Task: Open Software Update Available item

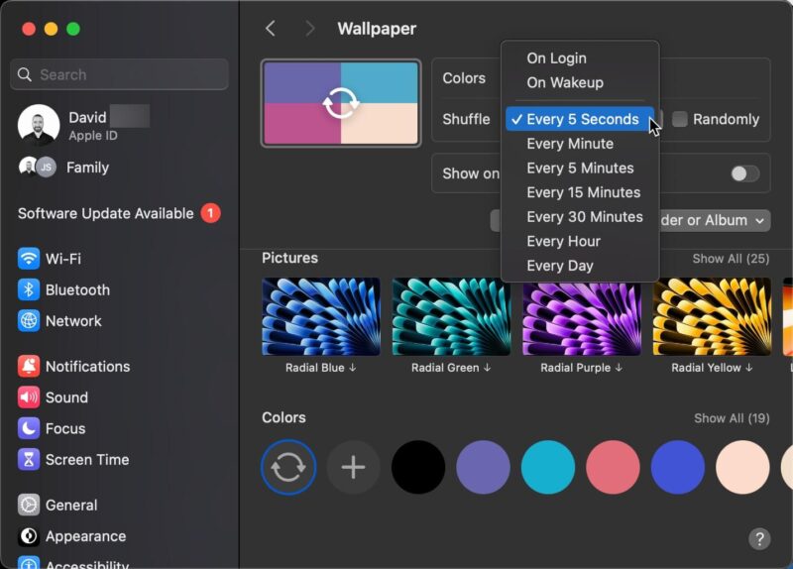Action: point(118,213)
